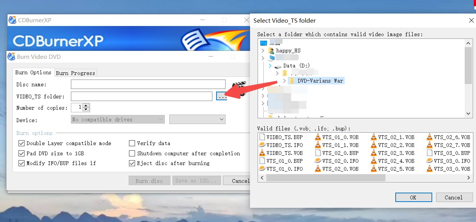Select the VTS_03_0.IFO disc icon

430,161
